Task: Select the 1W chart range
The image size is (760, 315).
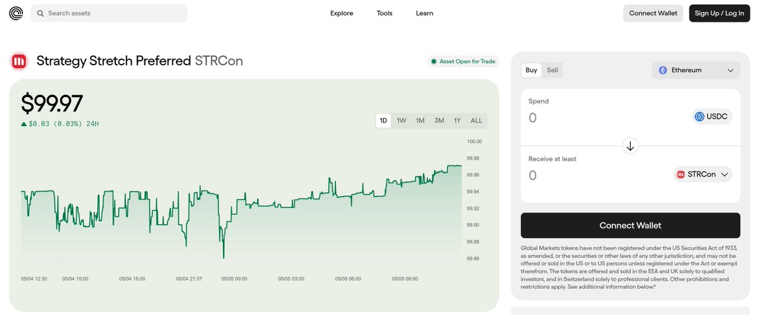Action: [402, 120]
